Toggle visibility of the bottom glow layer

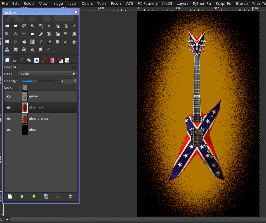[x=8, y=130]
